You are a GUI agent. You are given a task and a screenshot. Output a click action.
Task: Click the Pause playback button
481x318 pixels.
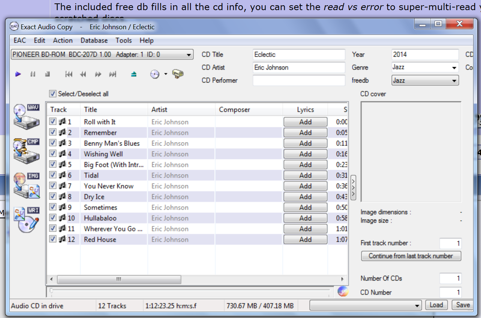pos(33,74)
